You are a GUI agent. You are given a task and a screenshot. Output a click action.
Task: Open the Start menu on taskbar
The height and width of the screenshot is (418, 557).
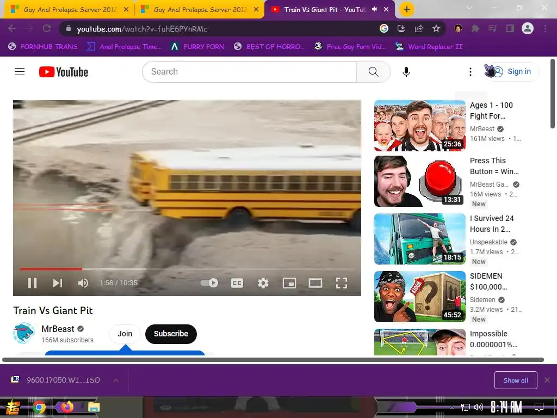coord(12,407)
